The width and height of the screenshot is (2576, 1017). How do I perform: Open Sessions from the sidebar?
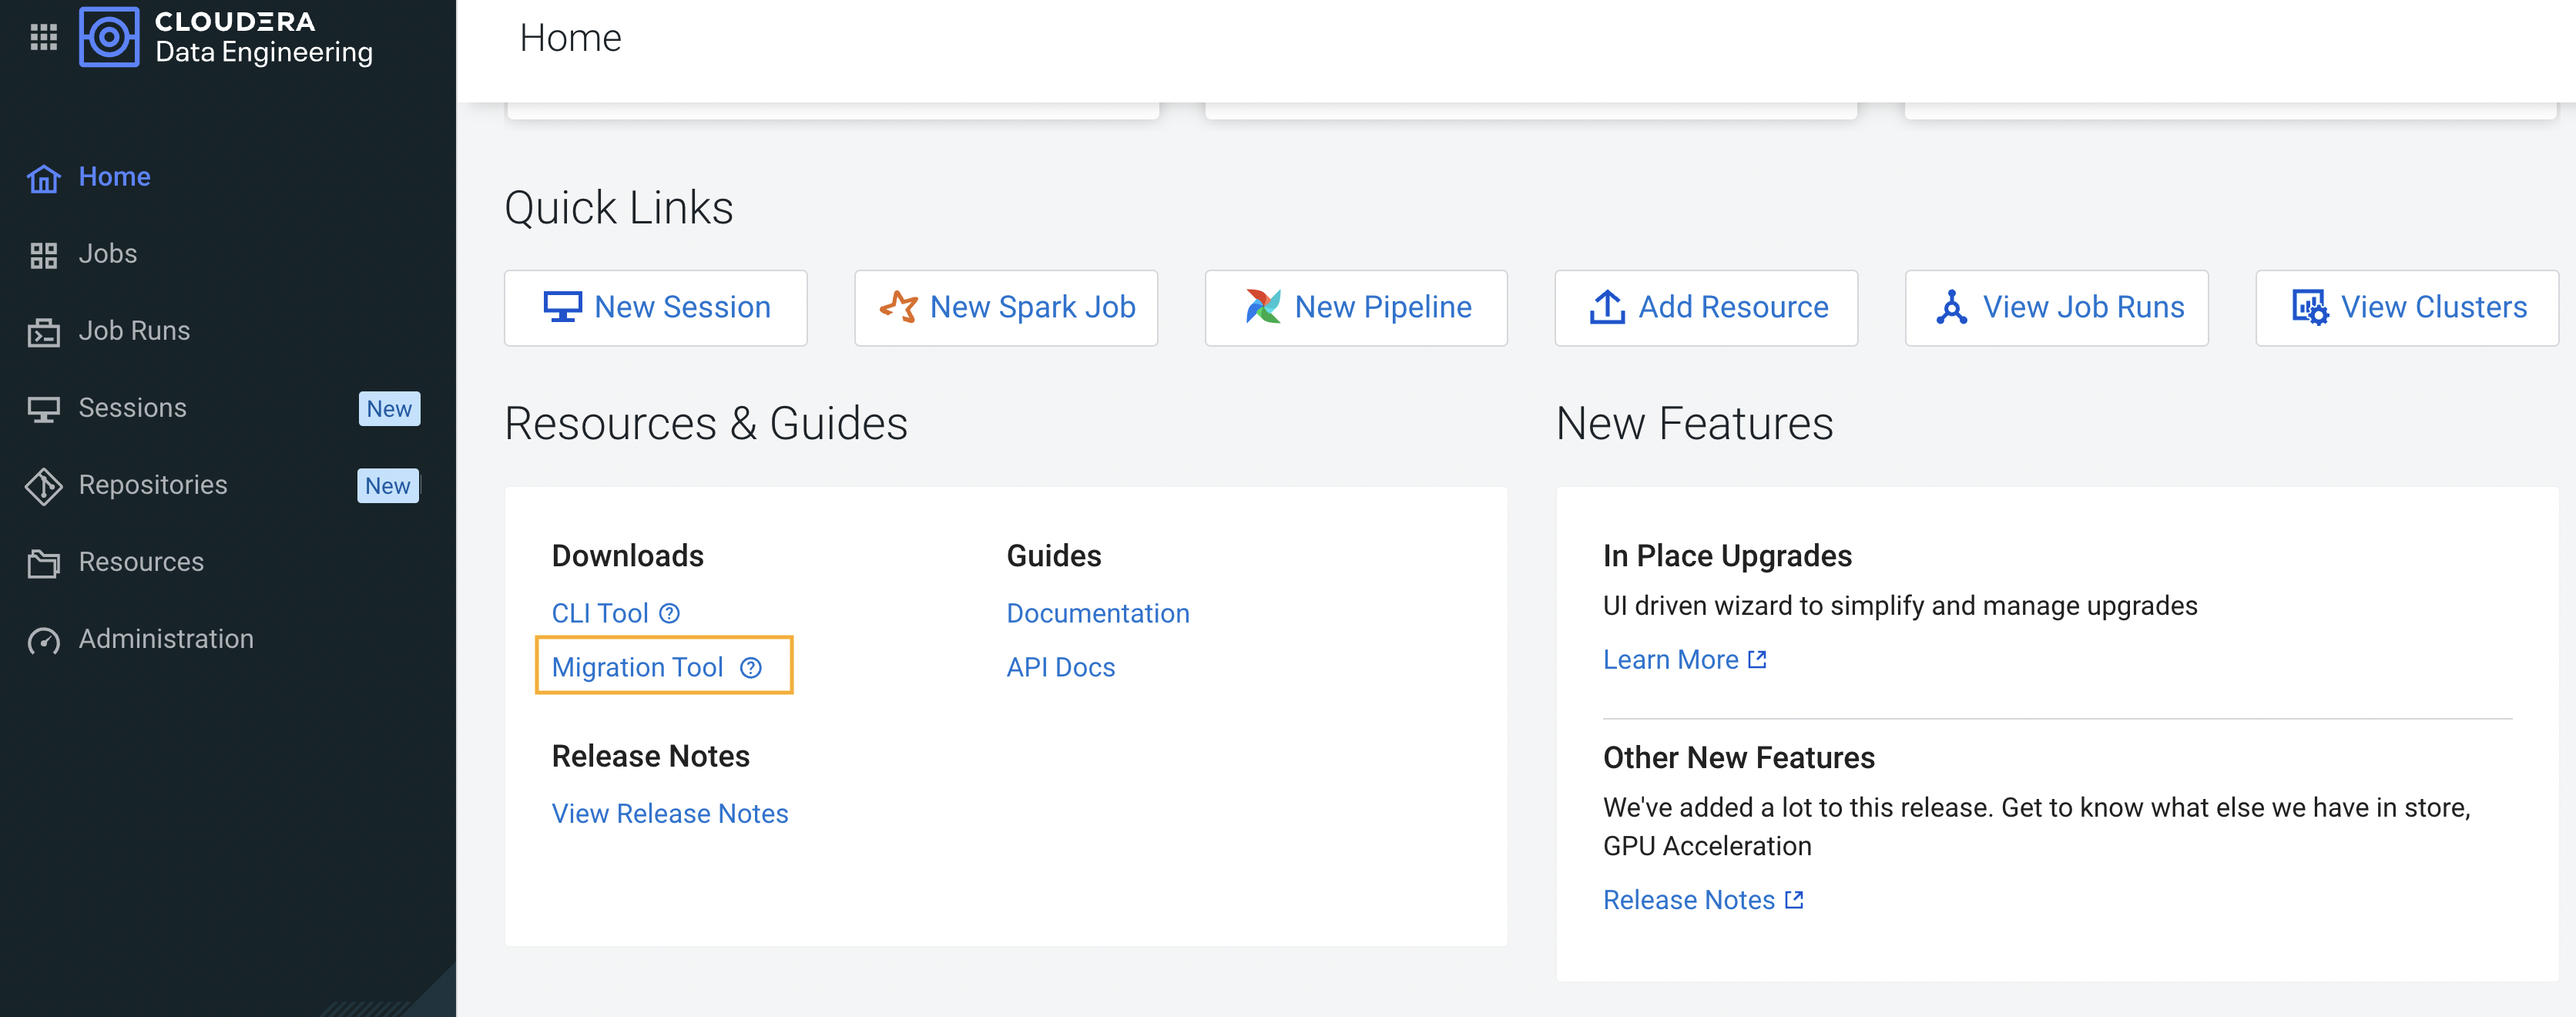click(x=132, y=408)
